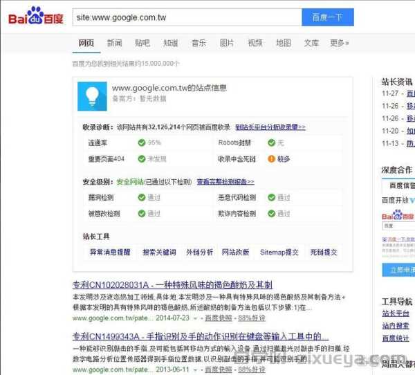Viewport: 415px width, 375px height.
Task: Open dropdown arrow after 2013-06-11 result URL
Action: [x=195, y=370]
